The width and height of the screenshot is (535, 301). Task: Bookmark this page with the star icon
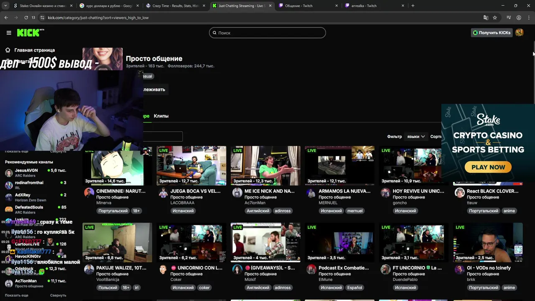(x=495, y=18)
